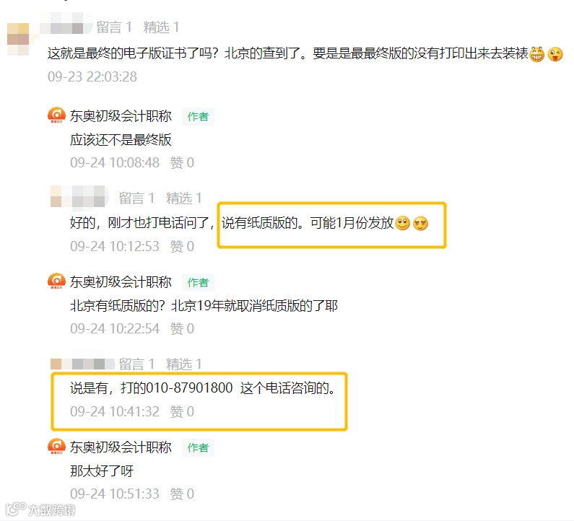This screenshot has width=574, height=521.
Task: Like the reply 那太好了呀
Action: coord(182,494)
